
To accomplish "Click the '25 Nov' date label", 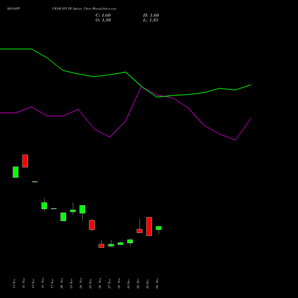I will coord(90,283).
